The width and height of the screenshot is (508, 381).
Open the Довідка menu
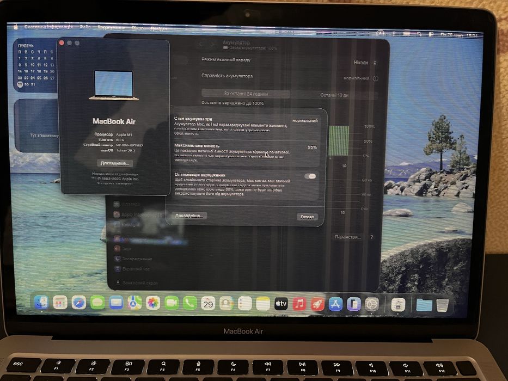pos(159,28)
